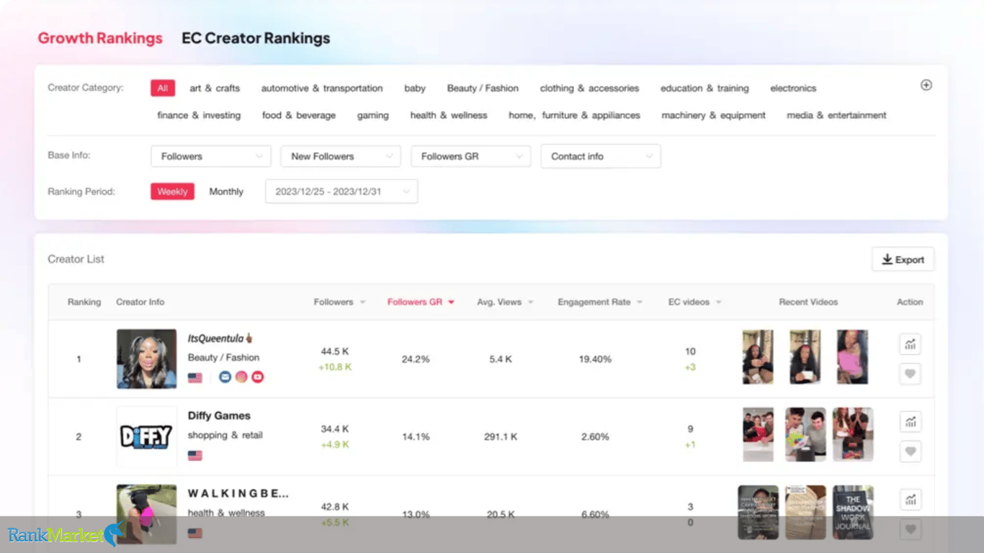Open analytics chart for WALKINGBE... creator
The height and width of the screenshot is (553, 984).
pos(911,499)
